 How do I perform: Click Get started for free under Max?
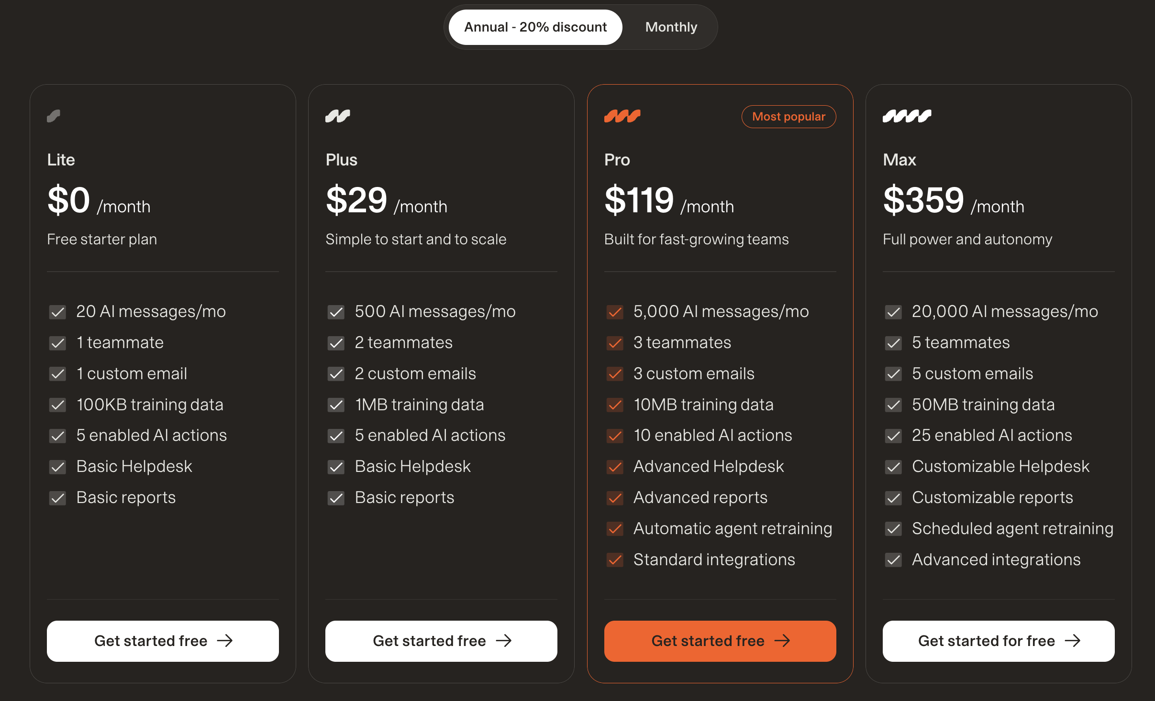(999, 641)
